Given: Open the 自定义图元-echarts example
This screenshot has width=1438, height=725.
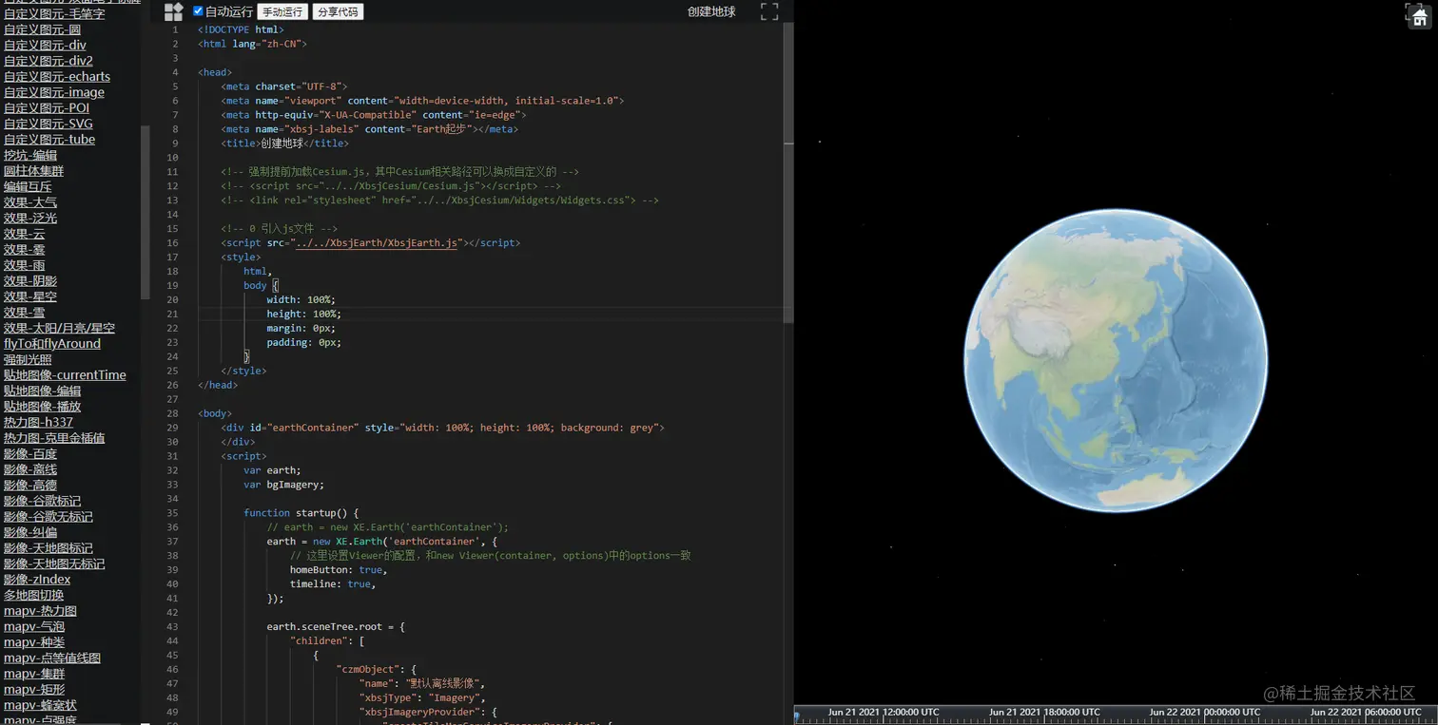Looking at the screenshot, I should pyautogui.click(x=57, y=77).
